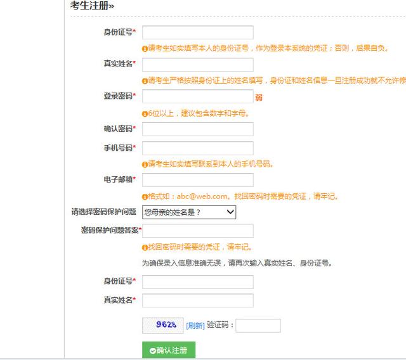Image resolution: width=406 pixels, height=360 pixels.
Task: Click the re-enter 身份证号 field above the captcha
Action: (x=197, y=282)
